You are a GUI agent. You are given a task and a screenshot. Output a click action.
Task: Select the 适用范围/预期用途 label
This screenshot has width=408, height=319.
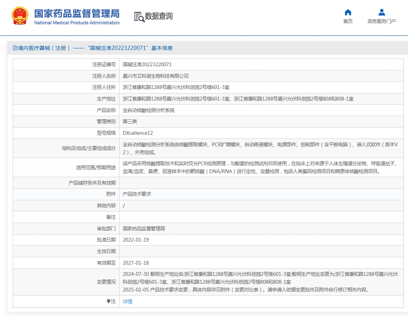[96, 168]
